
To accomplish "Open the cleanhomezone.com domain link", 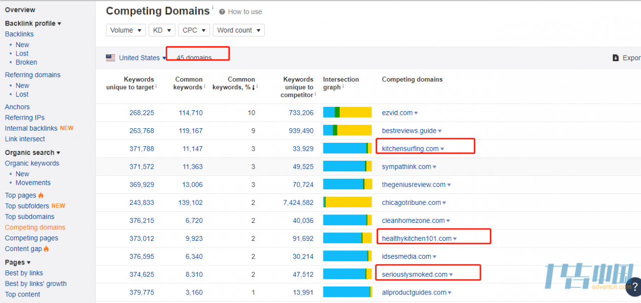I will 413,221.
